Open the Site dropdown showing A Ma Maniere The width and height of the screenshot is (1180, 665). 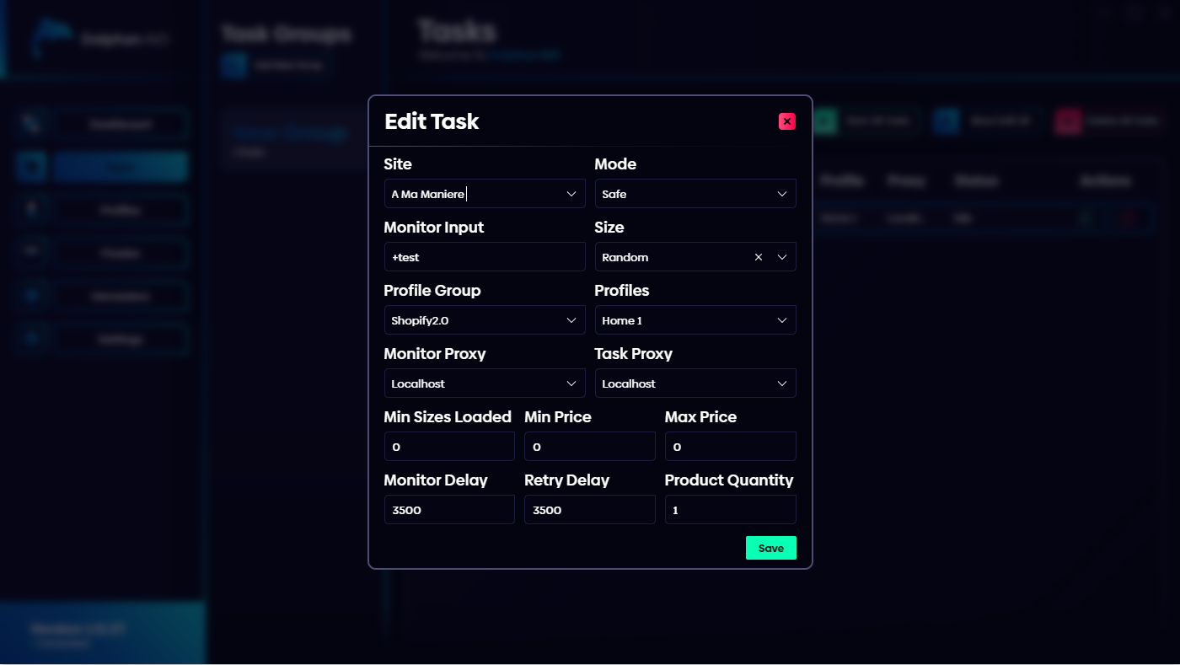(x=484, y=194)
